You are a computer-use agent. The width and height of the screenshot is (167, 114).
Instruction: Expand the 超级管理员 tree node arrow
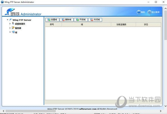pyautogui.click(x=10, y=24)
